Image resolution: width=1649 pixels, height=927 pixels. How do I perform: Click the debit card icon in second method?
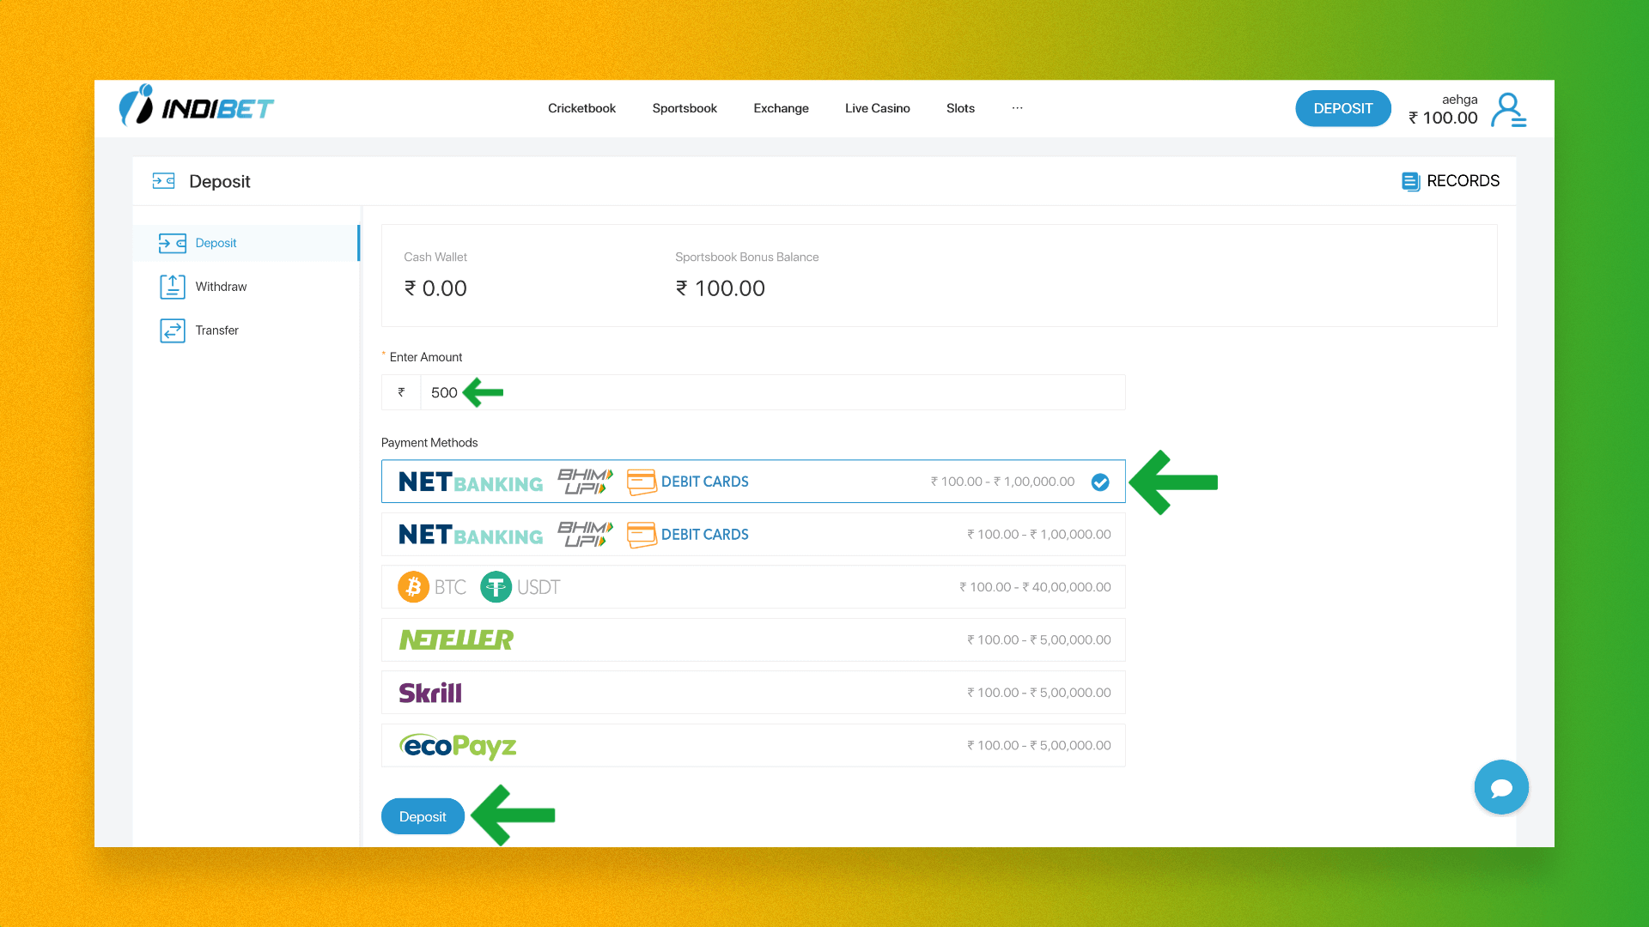pos(642,535)
